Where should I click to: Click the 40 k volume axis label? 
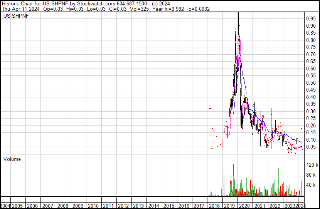click(x=311, y=185)
